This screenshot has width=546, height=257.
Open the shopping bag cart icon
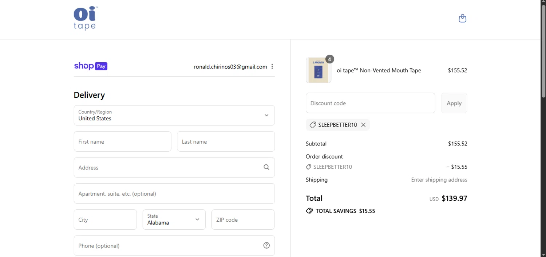click(462, 18)
